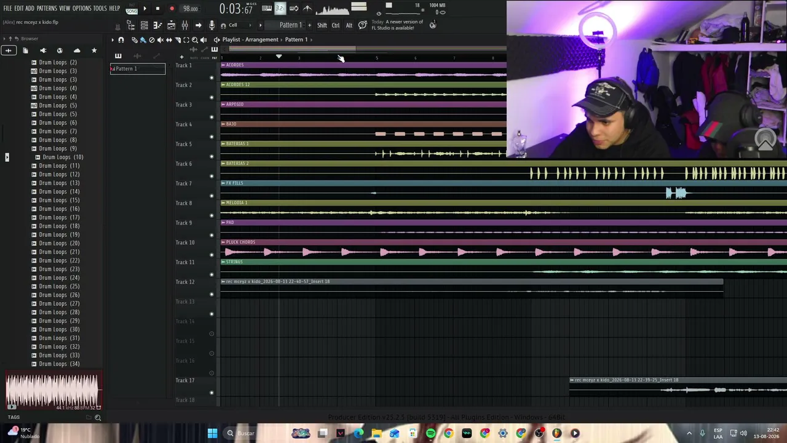Open the TOOLS menu
Image resolution: width=787 pixels, height=443 pixels.
[100, 9]
